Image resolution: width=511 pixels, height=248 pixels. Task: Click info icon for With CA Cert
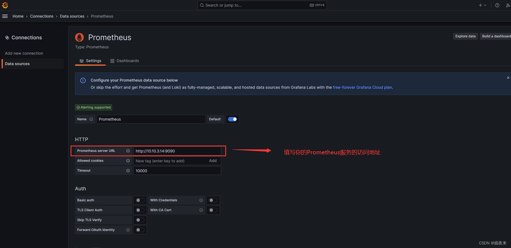(201, 210)
